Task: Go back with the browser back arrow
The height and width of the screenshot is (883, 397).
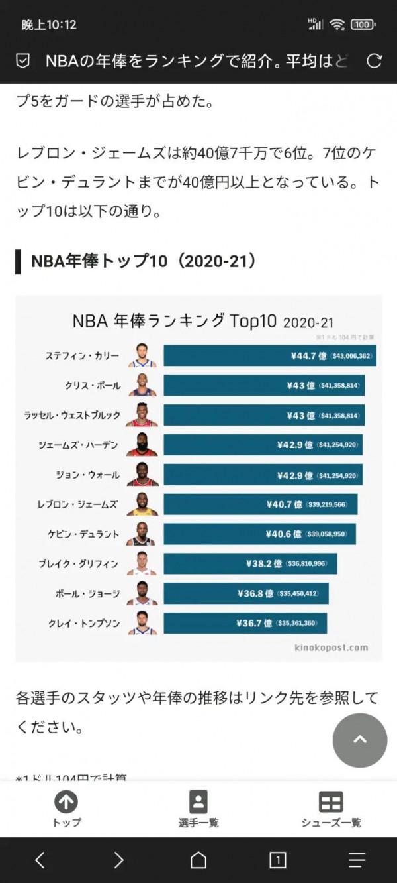Action: 40,860
